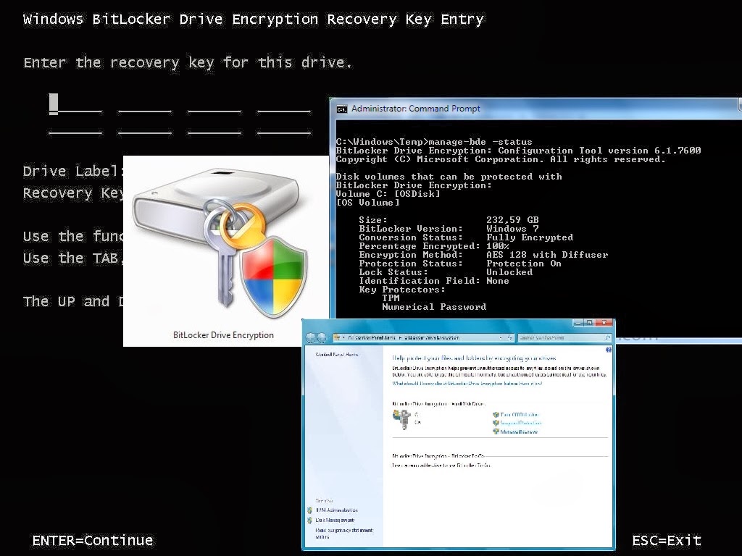Click '232.59 GB' size value
742x556 pixels.
pos(512,220)
